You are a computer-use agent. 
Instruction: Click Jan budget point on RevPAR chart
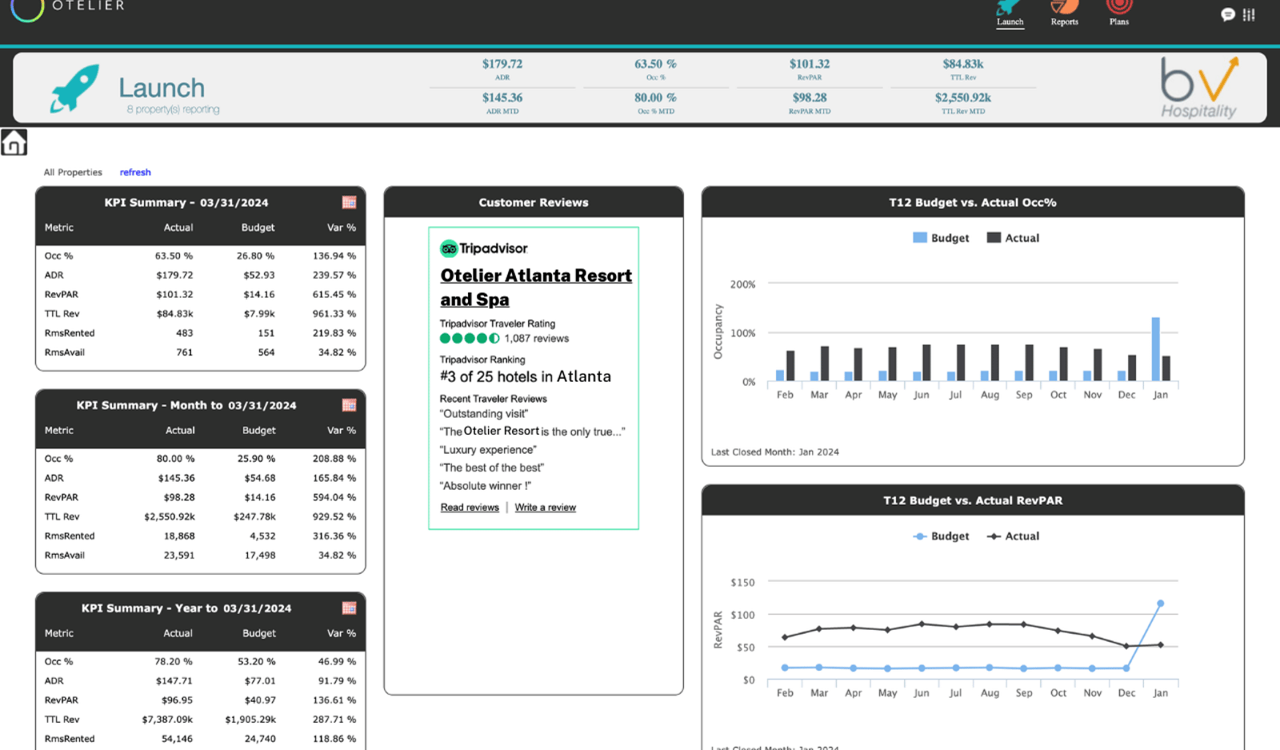tap(1160, 604)
